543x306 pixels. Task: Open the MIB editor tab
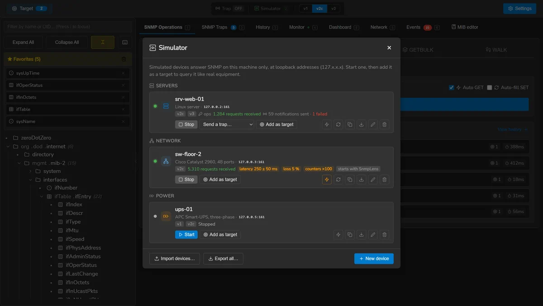click(x=465, y=27)
